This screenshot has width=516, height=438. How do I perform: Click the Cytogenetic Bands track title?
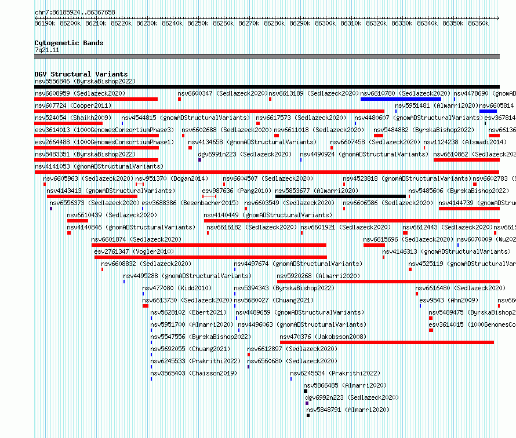click(69, 43)
